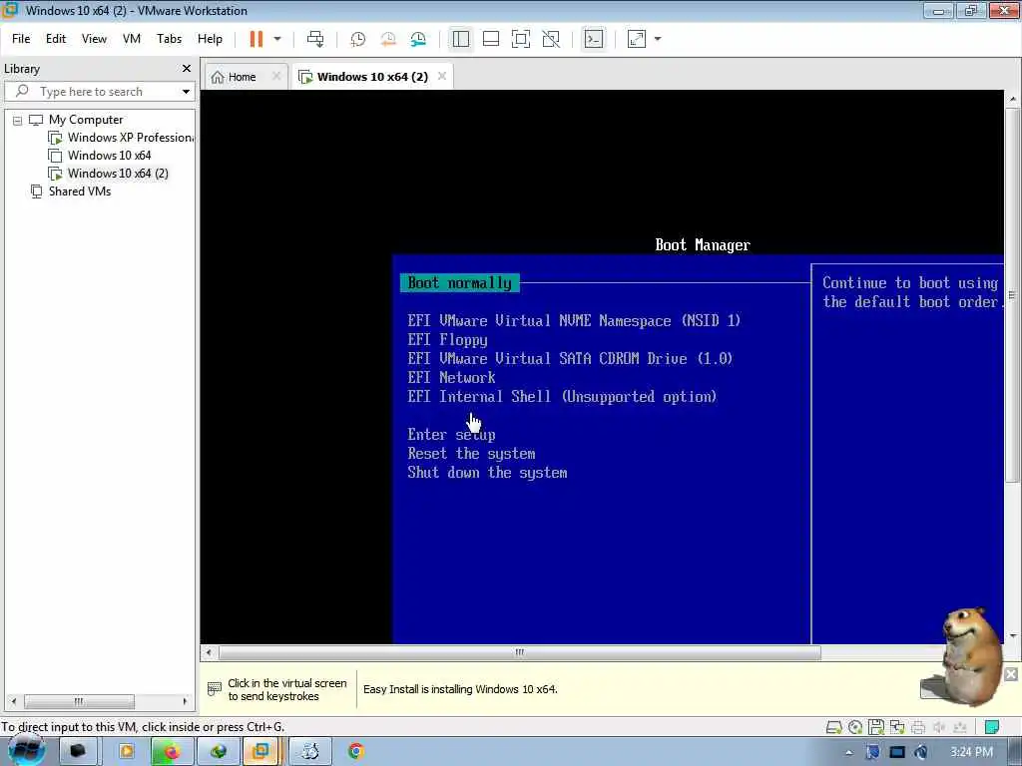Screen dimensions: 1022x766
Task: Open the power options arrow beside the pause icon
Action: tap(277, 39)
